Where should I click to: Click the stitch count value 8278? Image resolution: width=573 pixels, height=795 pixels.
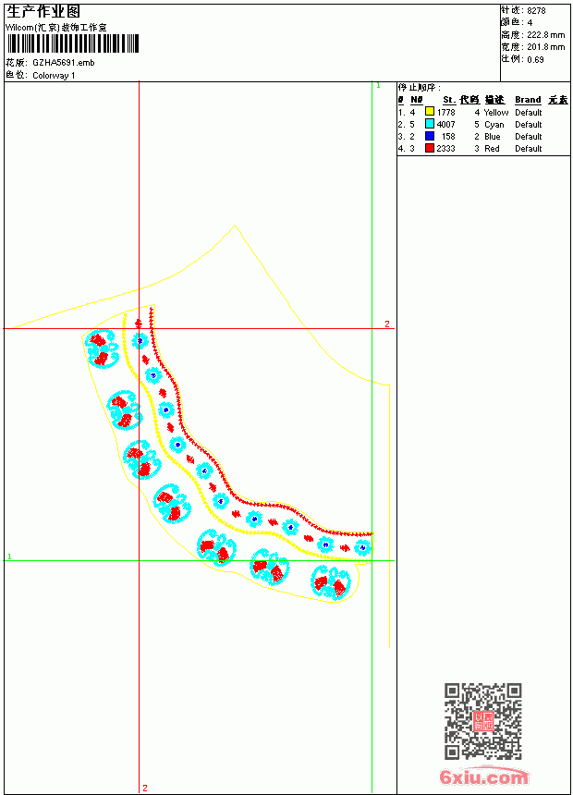[x=536, y=10]
